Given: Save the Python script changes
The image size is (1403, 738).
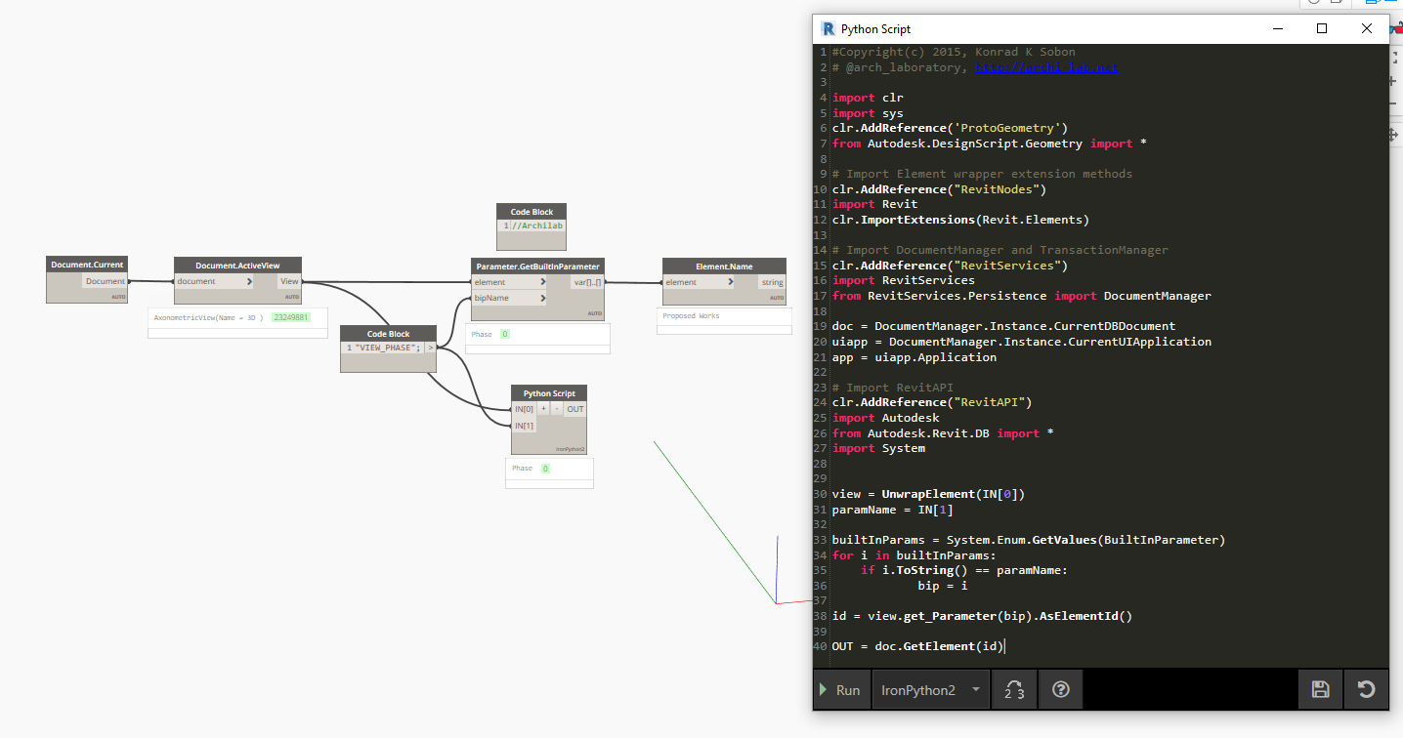Looking at the screenshot, I should (x=1320, y=690).
